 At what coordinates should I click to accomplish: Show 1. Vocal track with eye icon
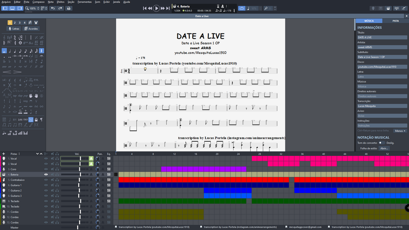(46, 158)
